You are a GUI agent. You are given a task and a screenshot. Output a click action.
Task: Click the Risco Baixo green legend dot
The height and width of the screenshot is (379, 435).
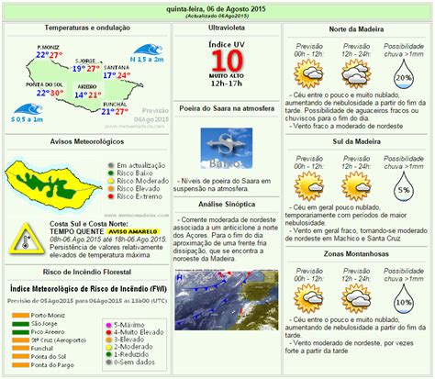point(111,173)
